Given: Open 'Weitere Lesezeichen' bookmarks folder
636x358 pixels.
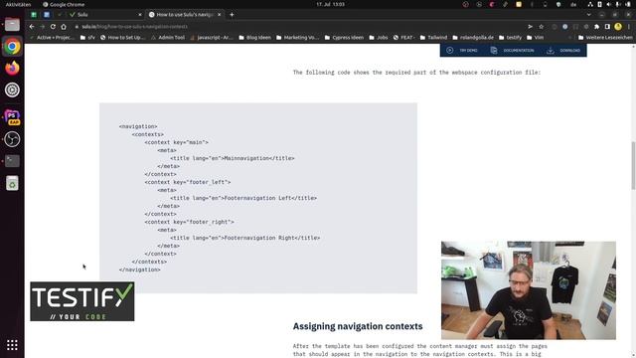Looking at the screenshot, I should point(605,38).
